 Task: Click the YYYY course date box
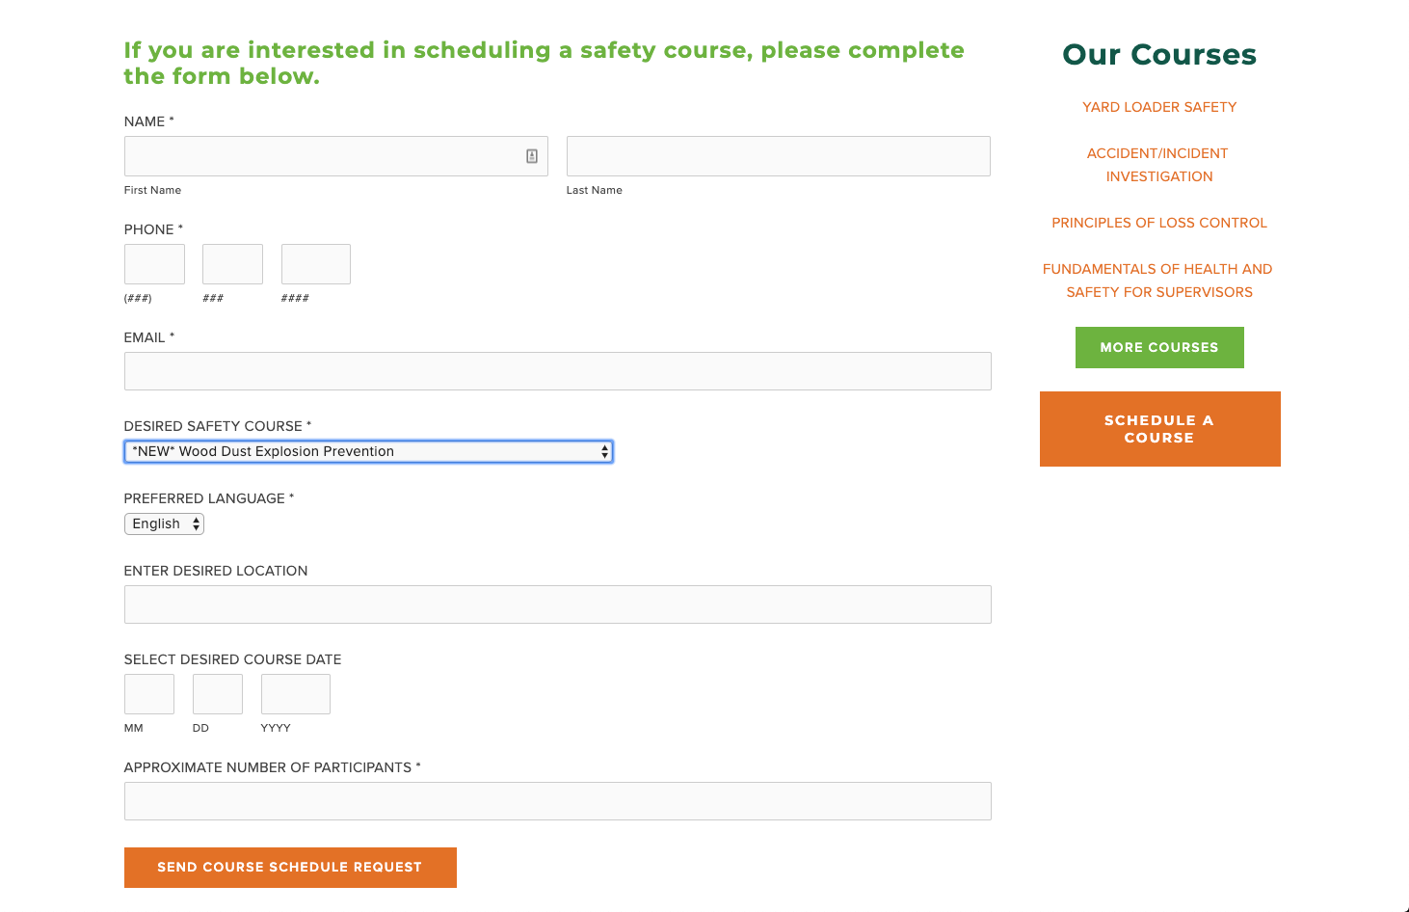pyautogui.click(x=295, y=694)
